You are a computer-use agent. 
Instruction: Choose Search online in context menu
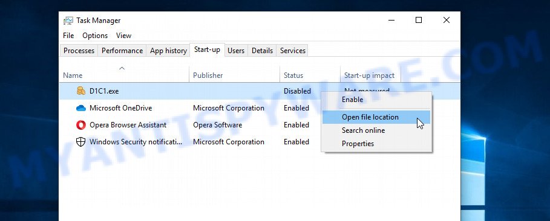[x=376, y=130]
